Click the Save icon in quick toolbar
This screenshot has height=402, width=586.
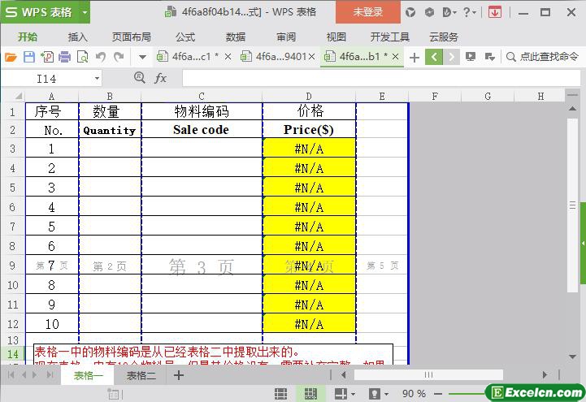(x=28, y=57)
